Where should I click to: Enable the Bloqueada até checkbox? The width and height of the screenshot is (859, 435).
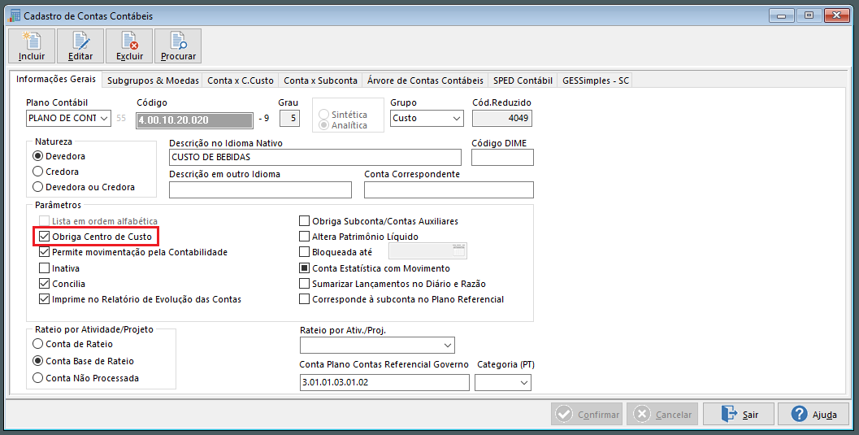[304, 252]
